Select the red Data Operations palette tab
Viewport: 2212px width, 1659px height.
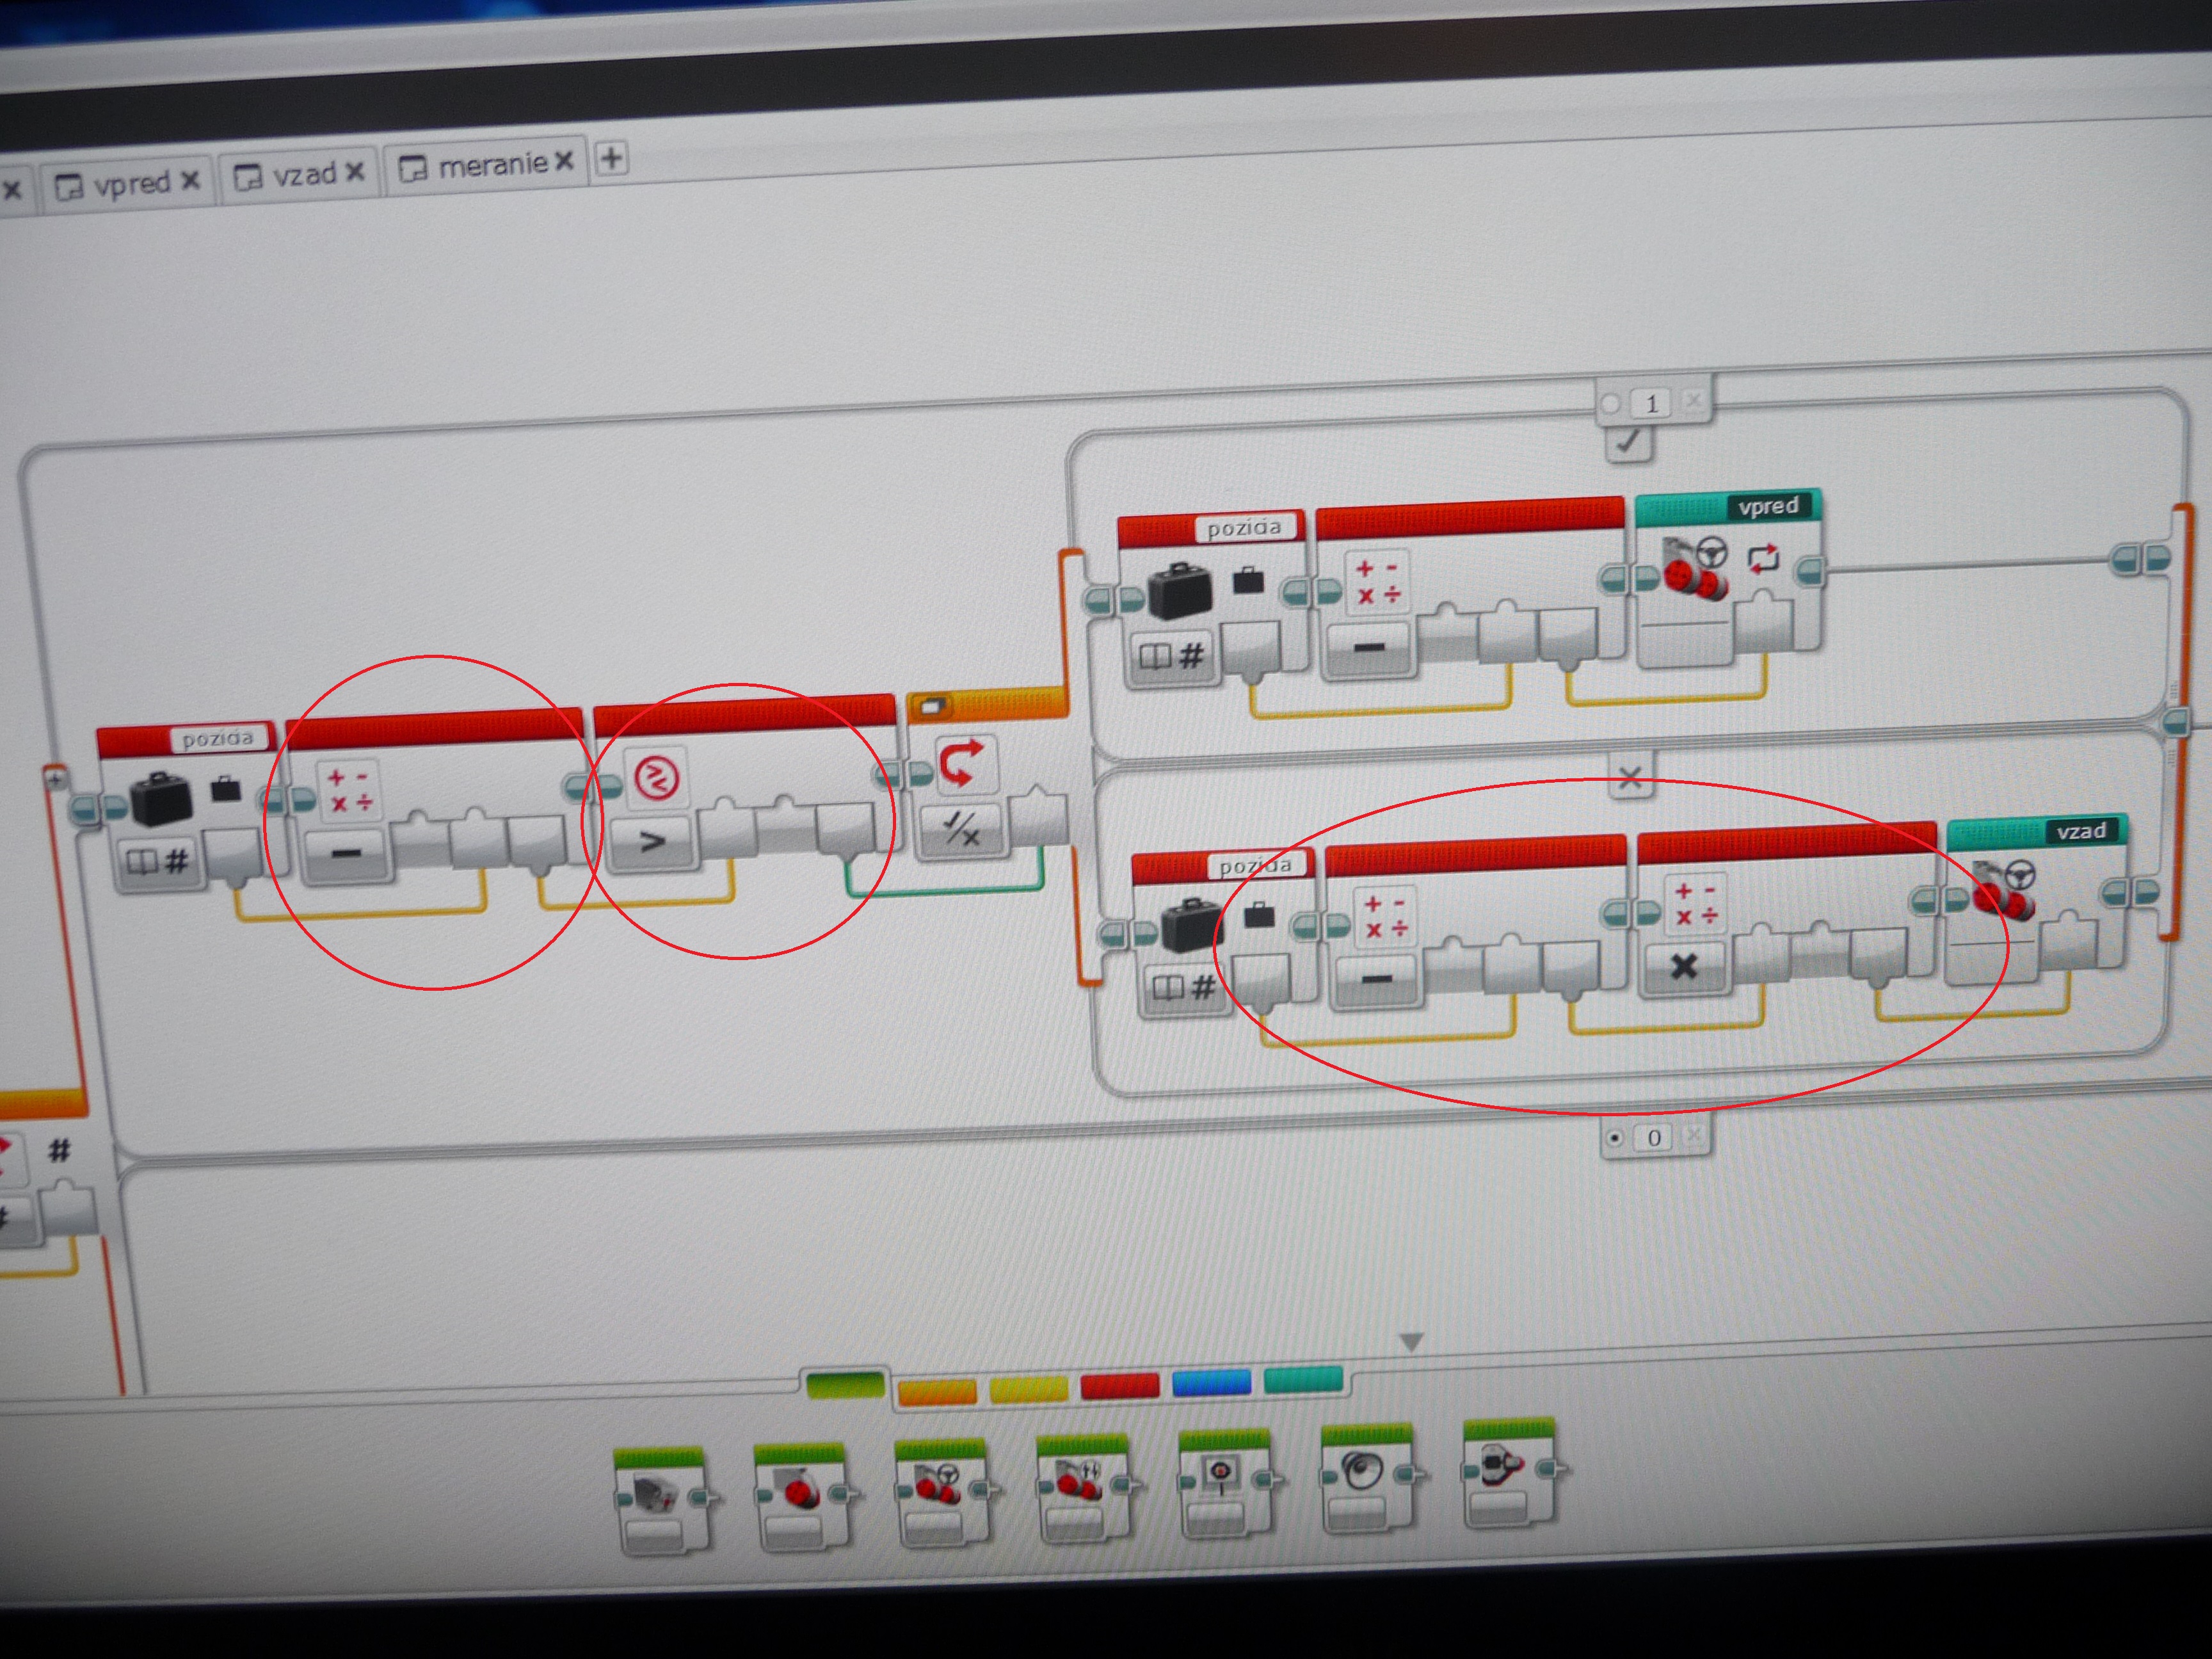(x=1119, y=1385)
